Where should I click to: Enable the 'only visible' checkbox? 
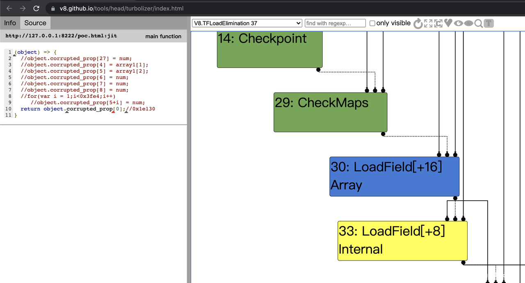click(x=372, y=23)
